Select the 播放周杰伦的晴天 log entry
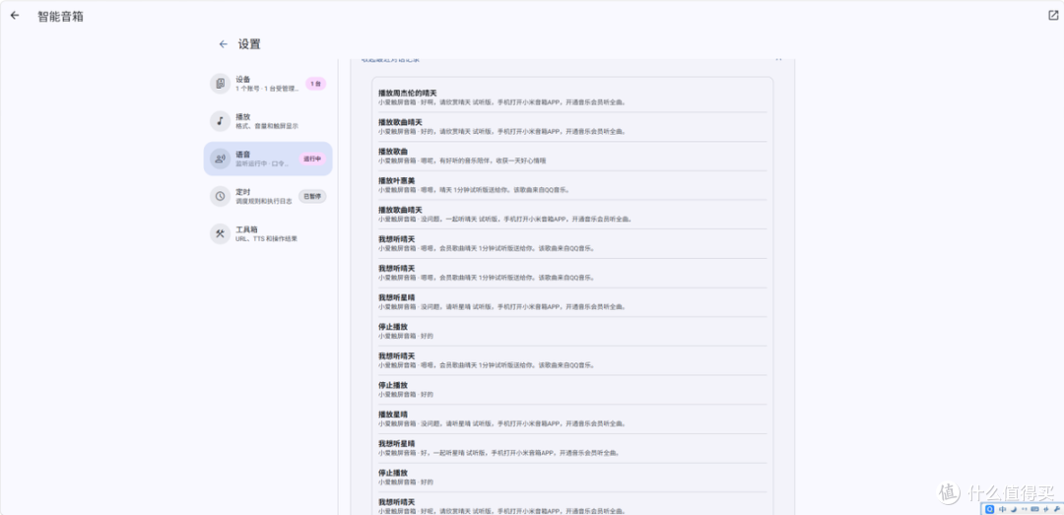 point(572,97)
